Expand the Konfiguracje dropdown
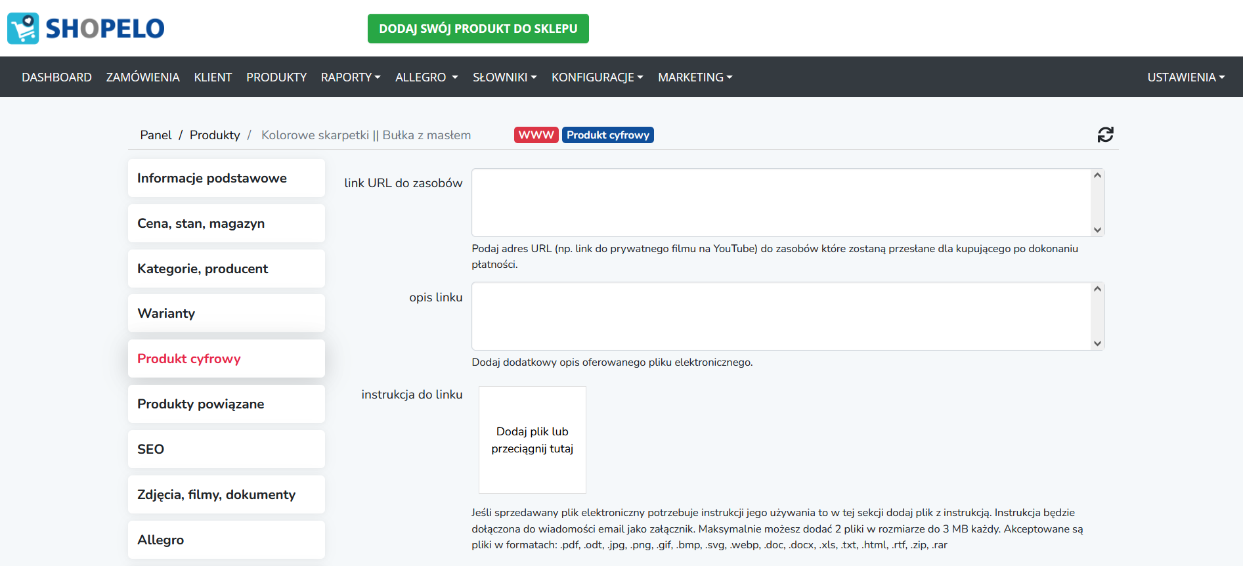The image size is (1243, 566). [x=597, y=77]
